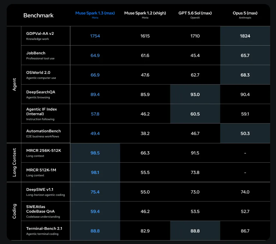Viewport: 276px width, 244px height.
Task: Select the "Muse Spark 1.3 (max)" column header
Action: click(95, 13)
